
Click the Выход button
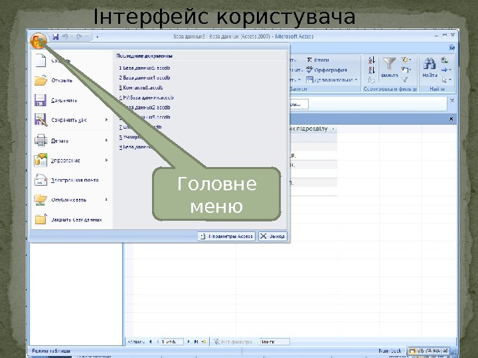(x=273, y=236)
